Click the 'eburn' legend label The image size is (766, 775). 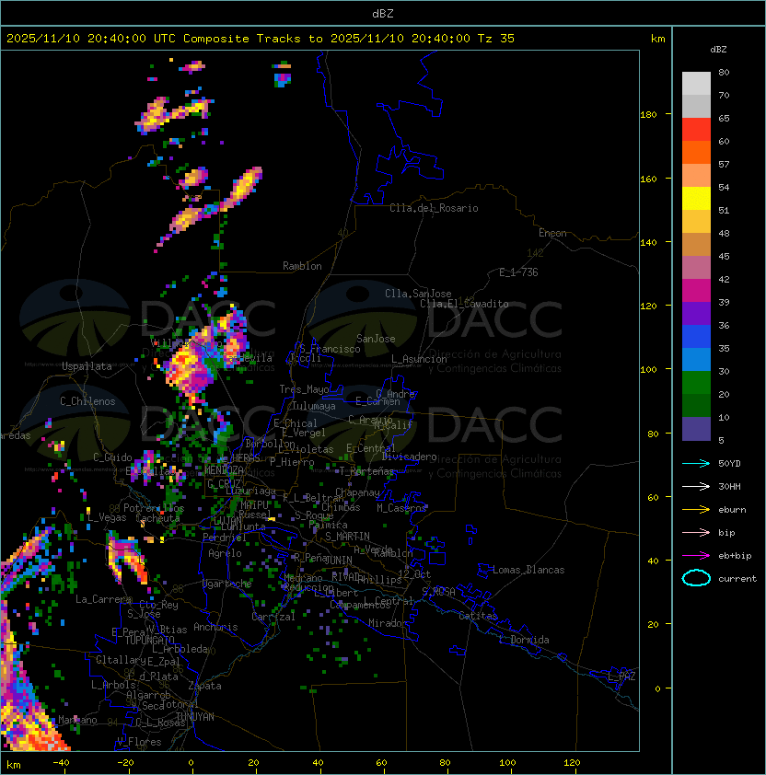(732, 510)
